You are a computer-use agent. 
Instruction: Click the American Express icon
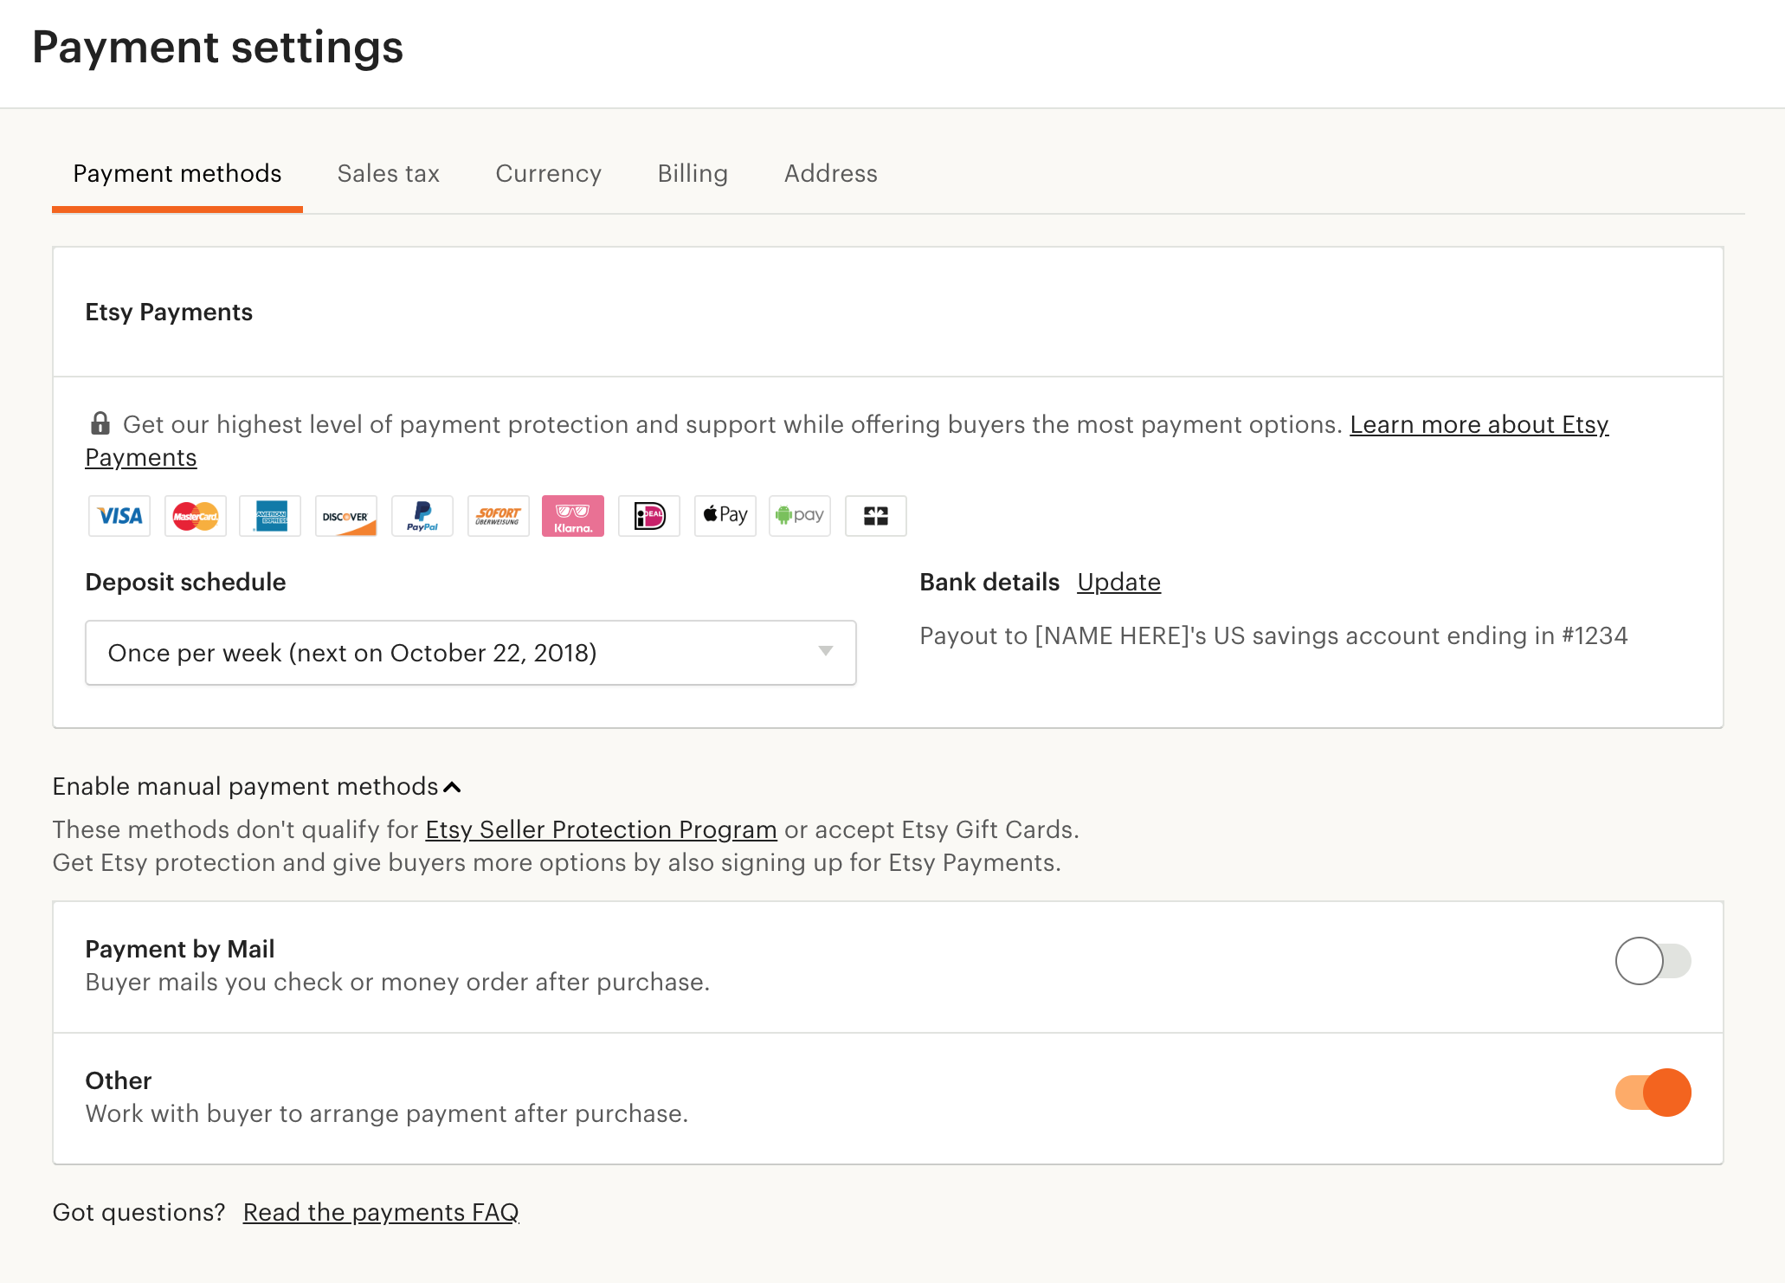pos(270,515)
